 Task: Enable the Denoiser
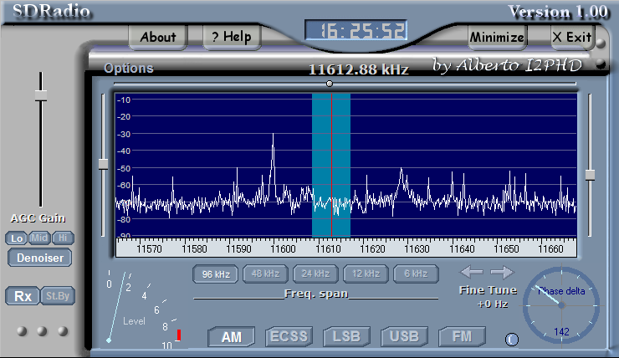pyautogui.click(x=40, y=258)
